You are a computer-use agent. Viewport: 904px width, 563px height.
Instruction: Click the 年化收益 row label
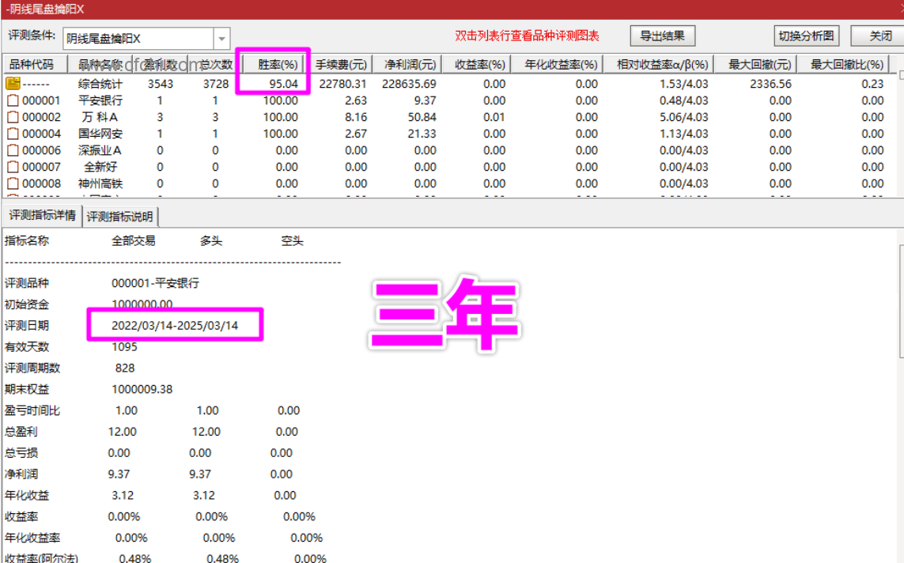(27, 496)
